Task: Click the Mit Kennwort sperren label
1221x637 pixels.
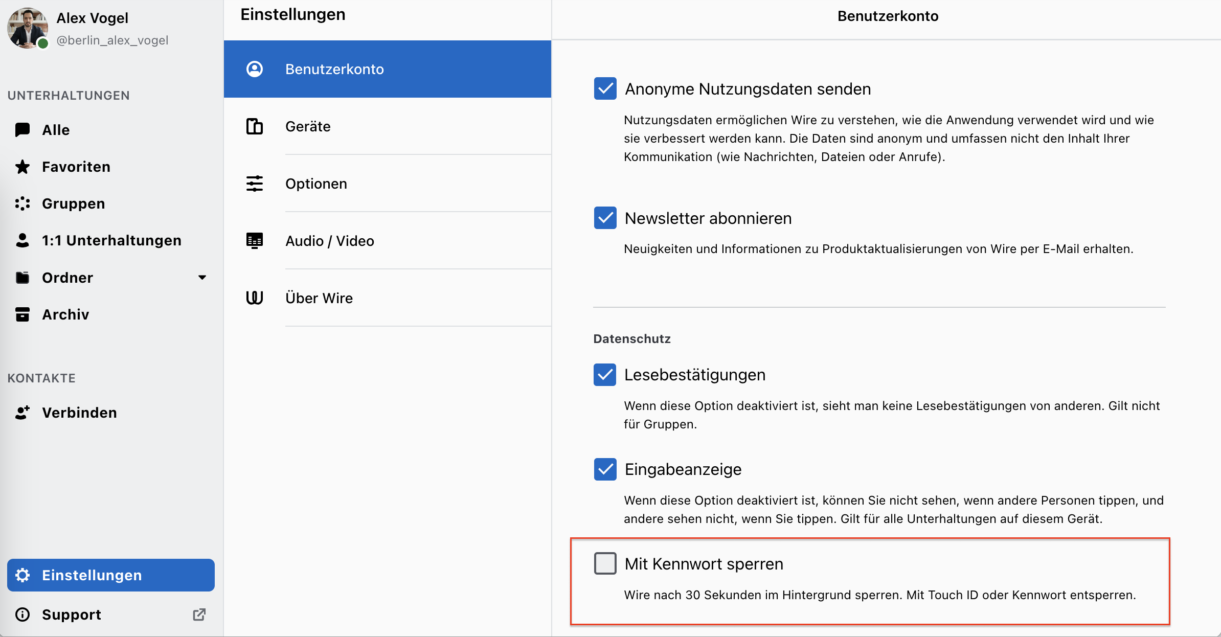Action: tap(704, 564)
